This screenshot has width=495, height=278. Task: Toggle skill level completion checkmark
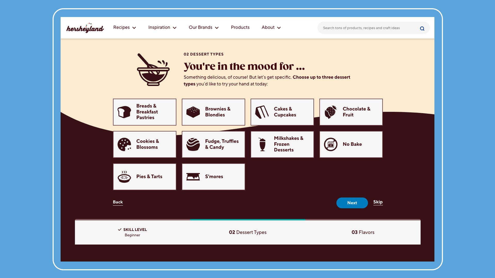click(x=120, y=230)
